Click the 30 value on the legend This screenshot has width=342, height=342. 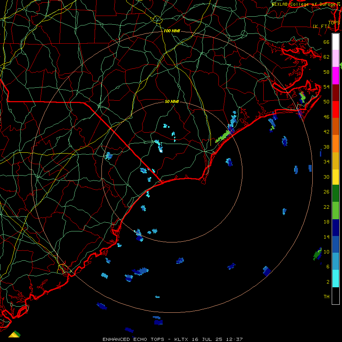[326, 177]
